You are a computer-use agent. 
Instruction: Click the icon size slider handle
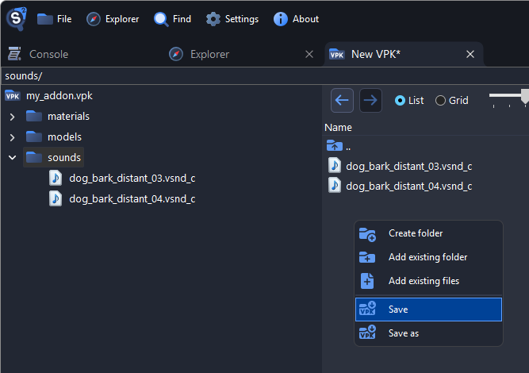[x=524, y=96]
